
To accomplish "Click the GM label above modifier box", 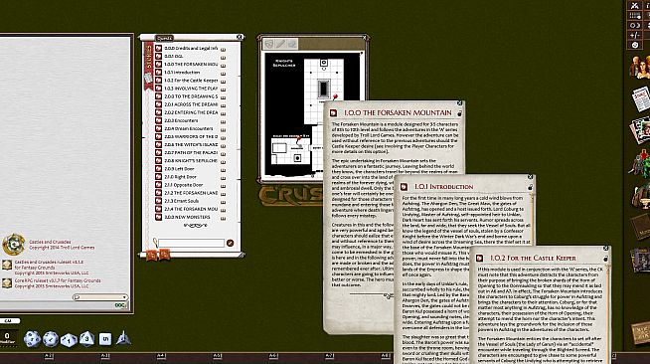I will tap(8, 321).
